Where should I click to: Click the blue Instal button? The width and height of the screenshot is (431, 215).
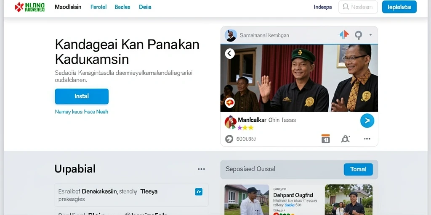(x=82, y=96)
